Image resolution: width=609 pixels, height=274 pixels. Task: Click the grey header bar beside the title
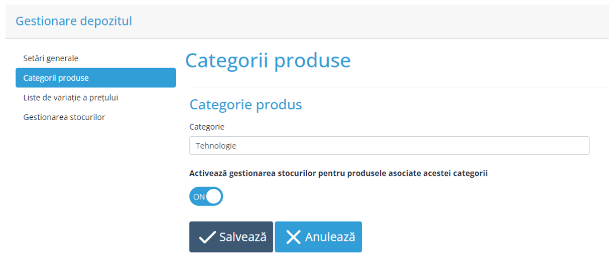point(351,21)
